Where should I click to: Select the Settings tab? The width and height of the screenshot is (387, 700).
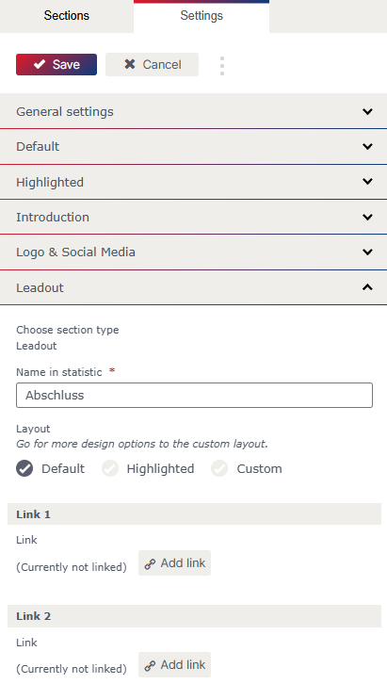[x=202, y=16]
